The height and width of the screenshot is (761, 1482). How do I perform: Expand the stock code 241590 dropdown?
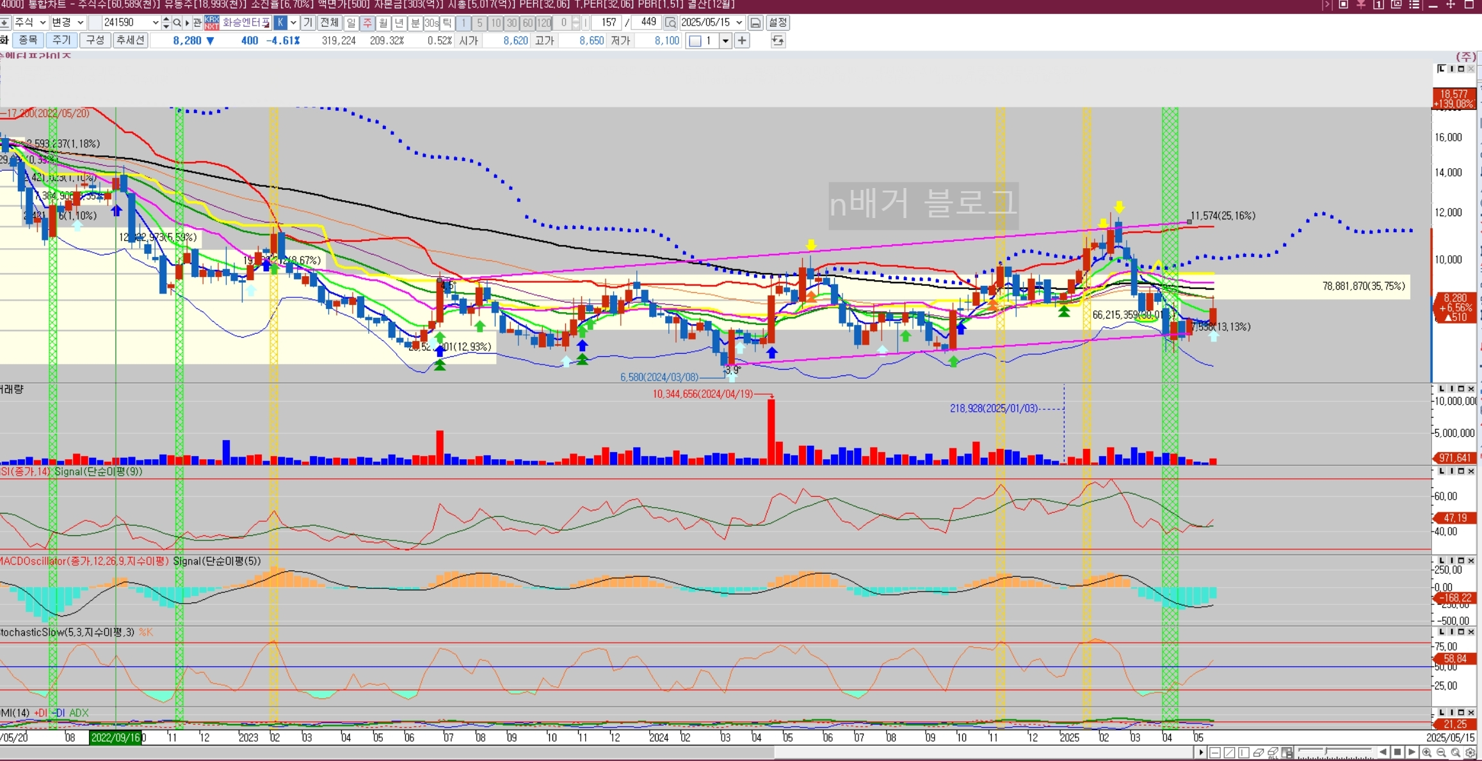click(x=155, y=22)
